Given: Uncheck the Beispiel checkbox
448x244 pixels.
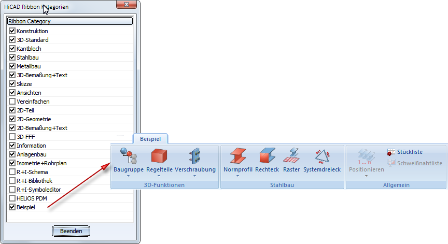Looking at the screenshot, I should click(x=12, y=207).
